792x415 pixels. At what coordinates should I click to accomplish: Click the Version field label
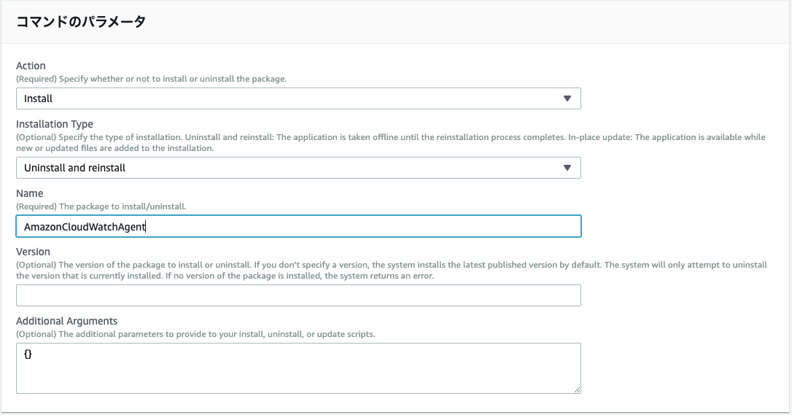coord(33,252)
